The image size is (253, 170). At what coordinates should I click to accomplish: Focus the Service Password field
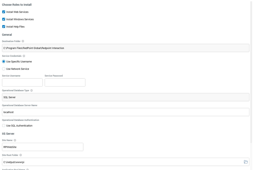click(65, 82)
